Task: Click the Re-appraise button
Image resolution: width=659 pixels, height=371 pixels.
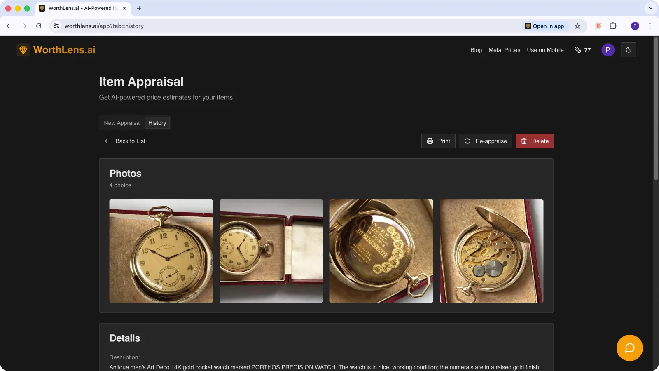Action: click(x=486, y=141)
